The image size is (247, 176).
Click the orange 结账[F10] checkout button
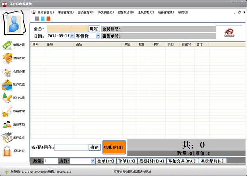pyautogui.click(x=114, y=147)
